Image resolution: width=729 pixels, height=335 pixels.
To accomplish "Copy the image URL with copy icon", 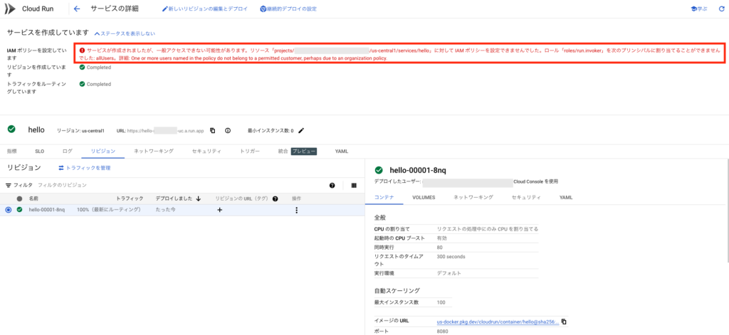I will [x=564, y=321].
